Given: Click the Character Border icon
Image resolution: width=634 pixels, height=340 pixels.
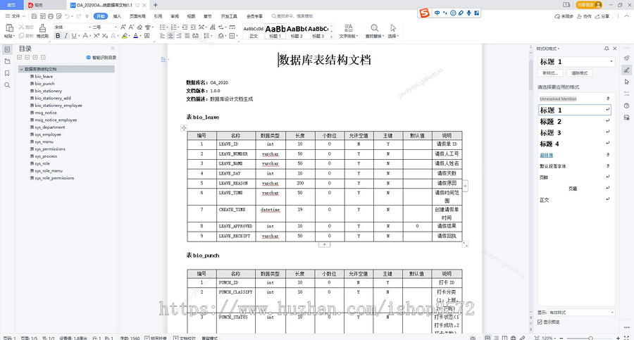Looking at the screenshot, I should coord(147,36).
